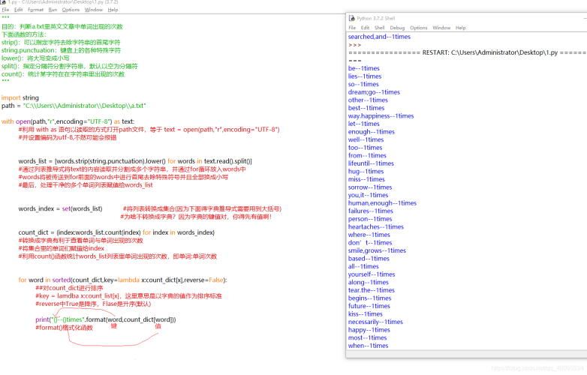Image resolution: width=587 pixels, height=375 pixels.
Task: Click 'human,enough--1times' output line
Action: (x=382, y=203)
